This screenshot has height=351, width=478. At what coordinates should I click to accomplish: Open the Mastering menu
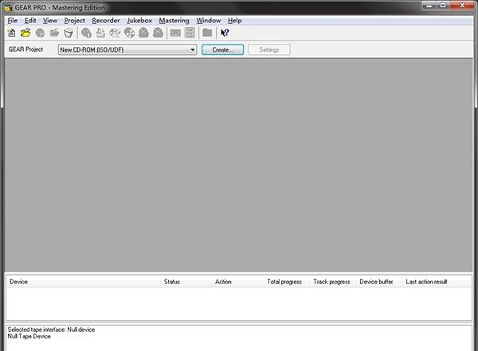pos(174,21)
